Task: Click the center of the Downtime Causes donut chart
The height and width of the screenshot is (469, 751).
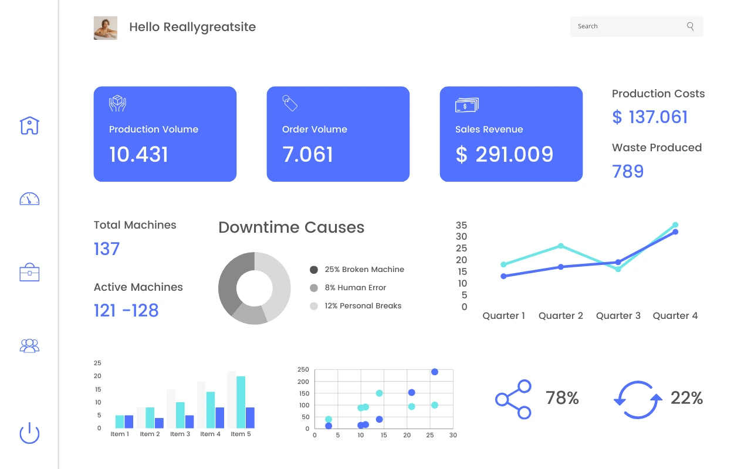Action: coord(255,288)
